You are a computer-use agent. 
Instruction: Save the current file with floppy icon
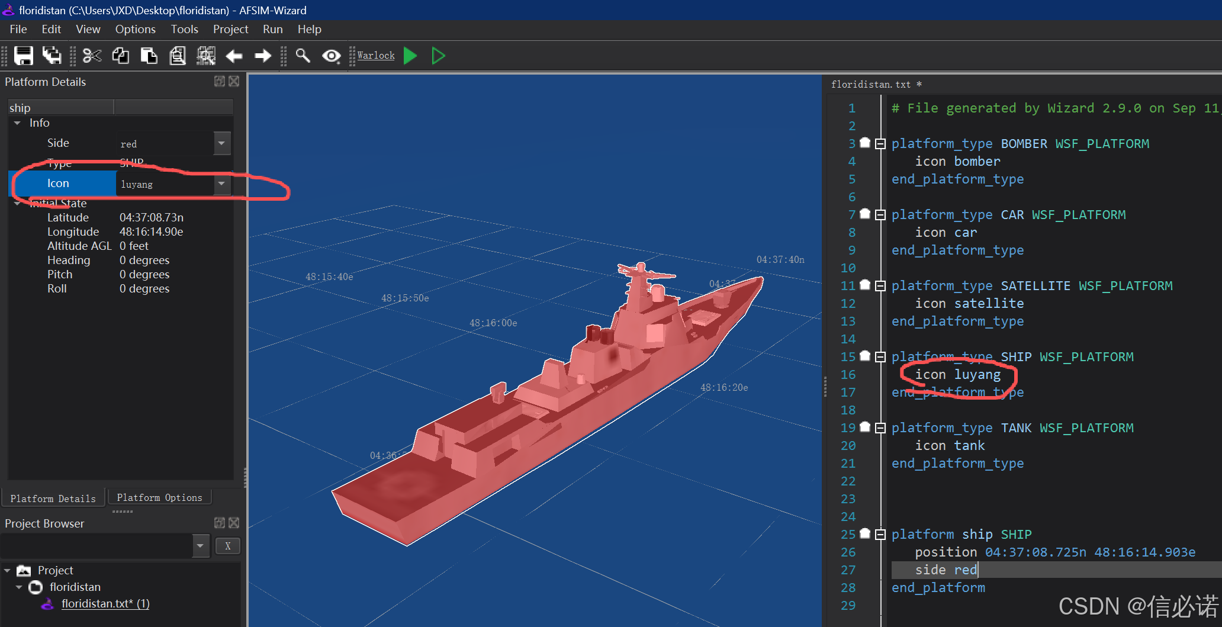24,56
